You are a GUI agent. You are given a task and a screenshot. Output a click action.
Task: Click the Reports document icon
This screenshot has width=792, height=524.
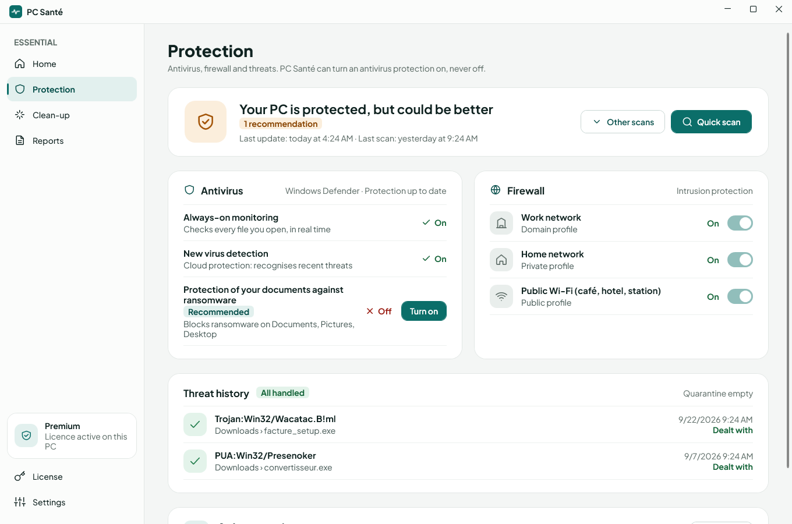pos(20,140)
